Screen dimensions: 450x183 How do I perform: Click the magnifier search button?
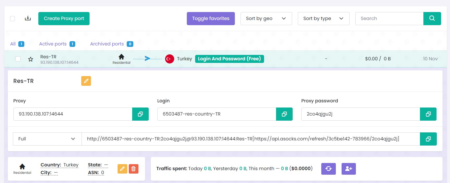point(432,18)
